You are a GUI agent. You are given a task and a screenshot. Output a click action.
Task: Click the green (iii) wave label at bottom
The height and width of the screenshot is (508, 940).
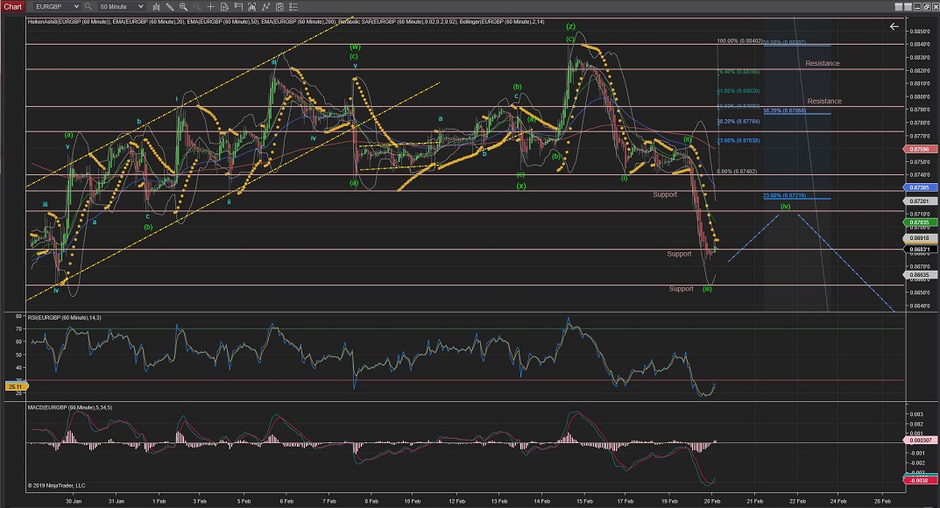(x=707, y=289)
